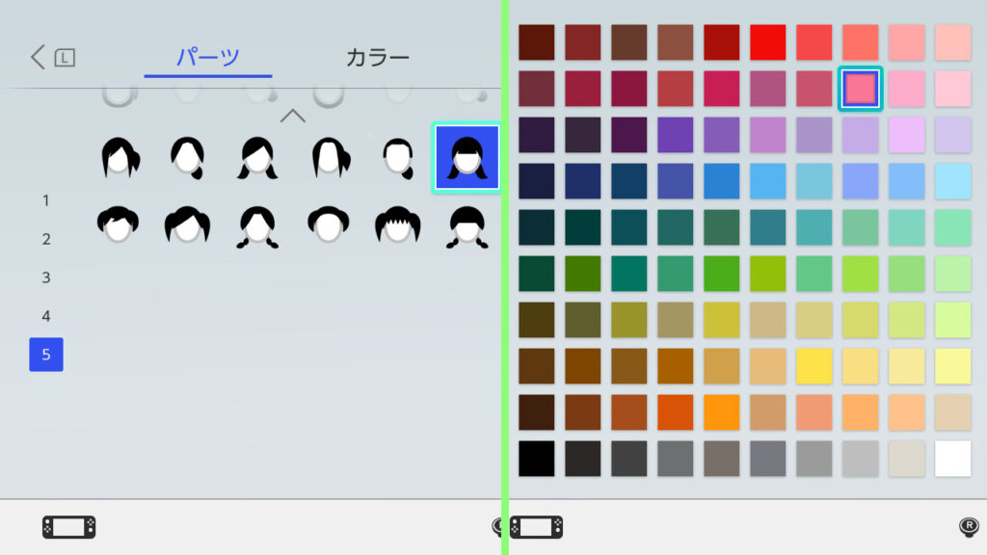987x555 pixels.
Task: Click the controller icon below the color palette
Action: 536,527
